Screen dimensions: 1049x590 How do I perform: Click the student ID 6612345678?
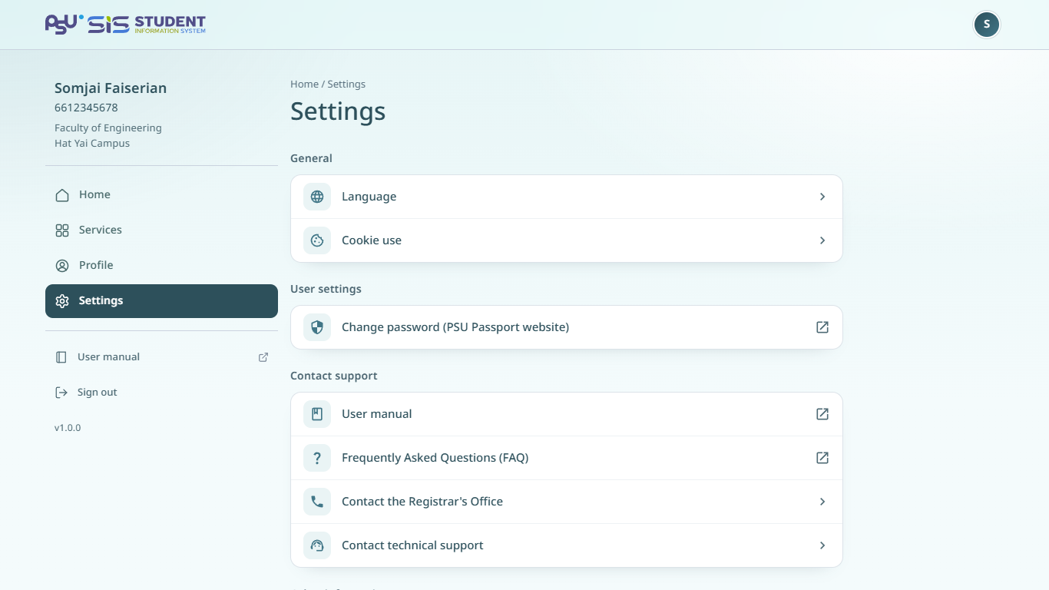click(x=86, y=108)
